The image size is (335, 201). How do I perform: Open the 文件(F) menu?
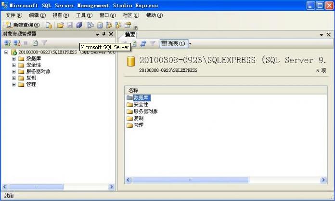coord(14,15)
